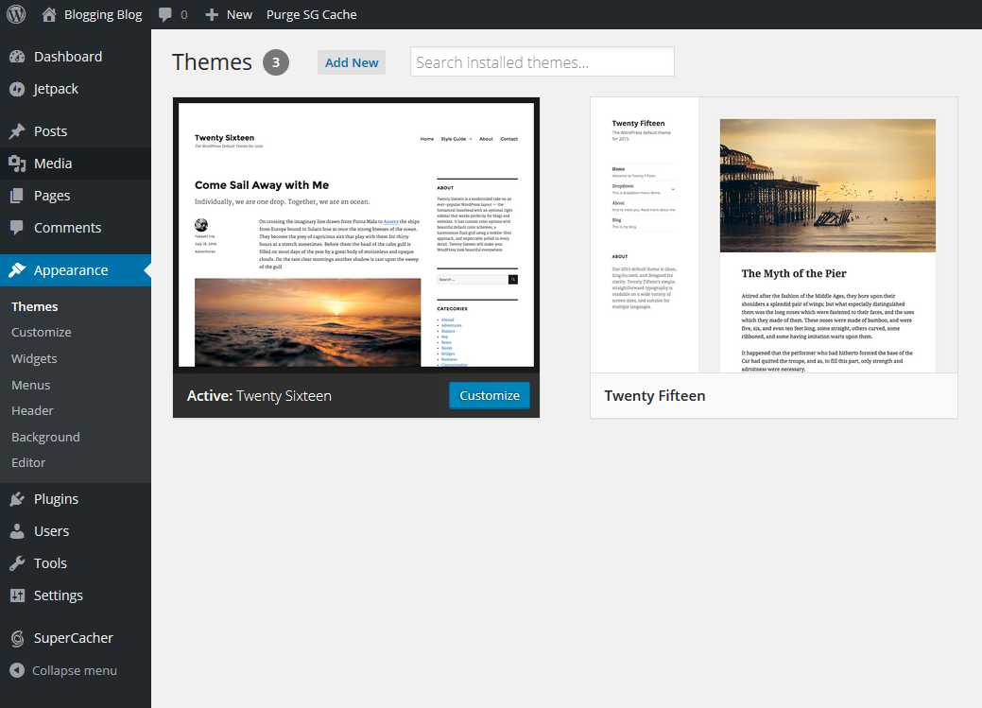Click the Tools wrench icon

pos(17,563)
